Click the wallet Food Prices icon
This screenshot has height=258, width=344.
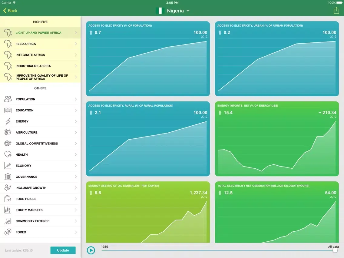[x=8, y=199]
